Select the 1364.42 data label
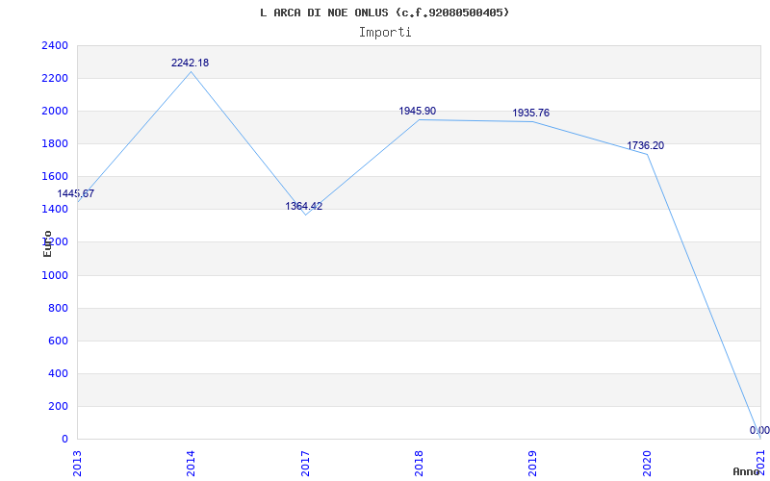Screen dimensions: 770x481 (304, 206)
